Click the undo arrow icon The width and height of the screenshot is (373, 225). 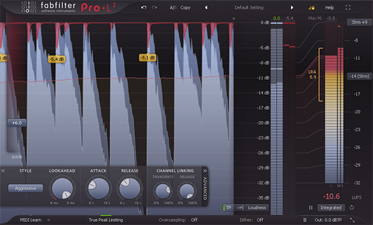tap(144, 7)
